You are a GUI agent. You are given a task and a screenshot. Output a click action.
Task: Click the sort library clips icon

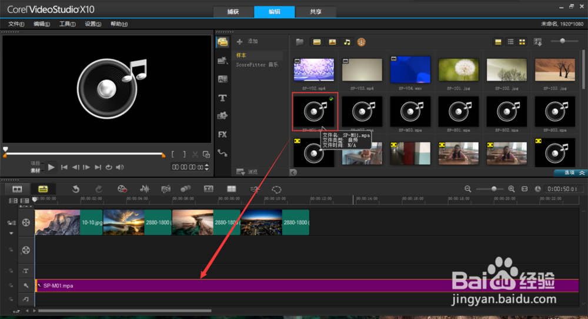538,42
